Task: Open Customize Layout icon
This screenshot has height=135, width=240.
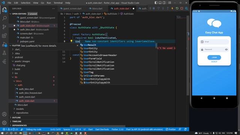Action: tap(169, 3)
